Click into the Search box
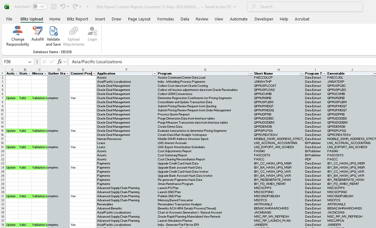This screenshot has width=376, height=228. (305, 7)
